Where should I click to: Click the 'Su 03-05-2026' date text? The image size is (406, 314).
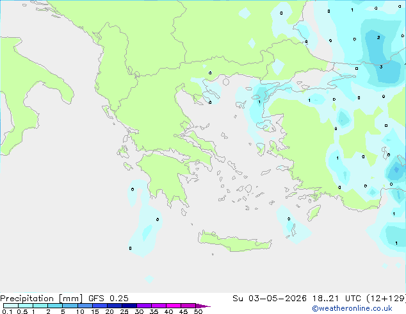[x=270, y=299]
